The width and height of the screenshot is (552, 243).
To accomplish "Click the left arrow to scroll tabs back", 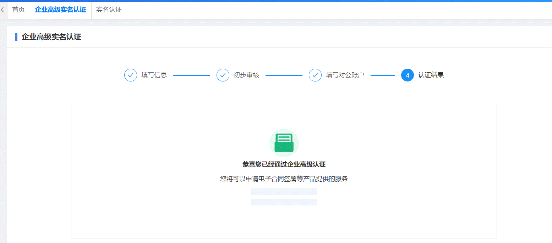I will point(2,10).
